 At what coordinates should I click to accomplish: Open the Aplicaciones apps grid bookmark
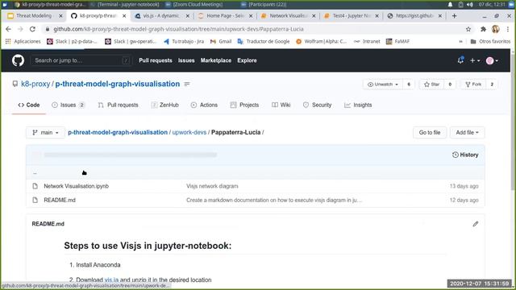coord(23,41)
